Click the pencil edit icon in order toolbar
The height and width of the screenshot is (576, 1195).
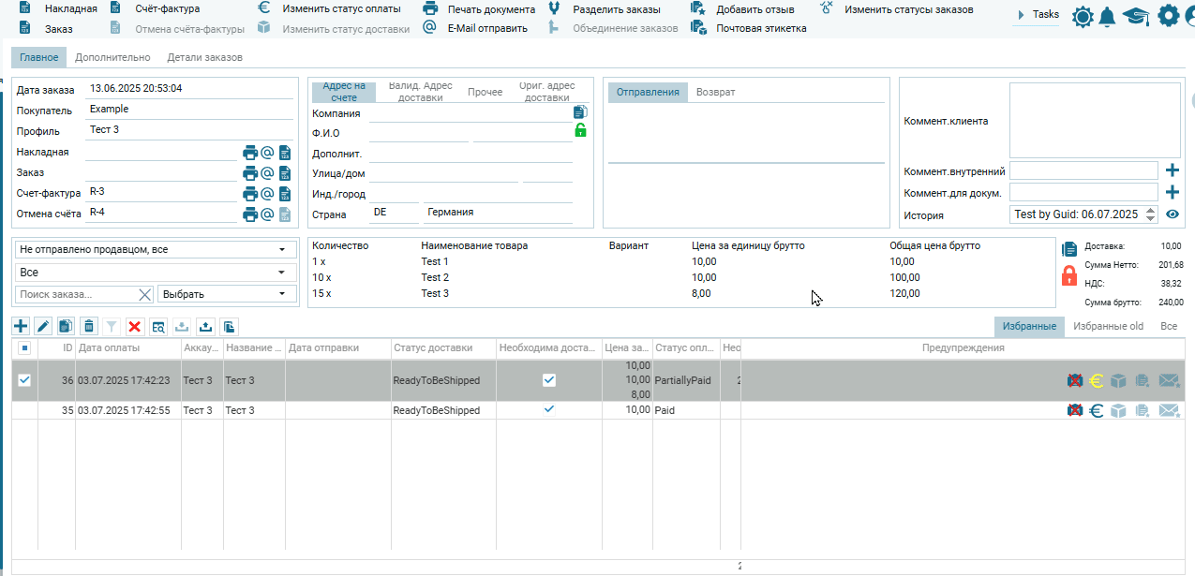pyautogui.click(x=43, y=326)
